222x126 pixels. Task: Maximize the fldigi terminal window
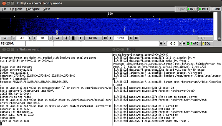[x=122, y=50]
